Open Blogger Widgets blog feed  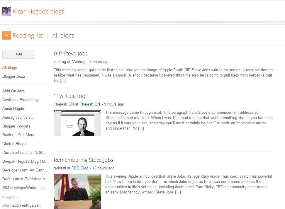click(x=16, y=126)
